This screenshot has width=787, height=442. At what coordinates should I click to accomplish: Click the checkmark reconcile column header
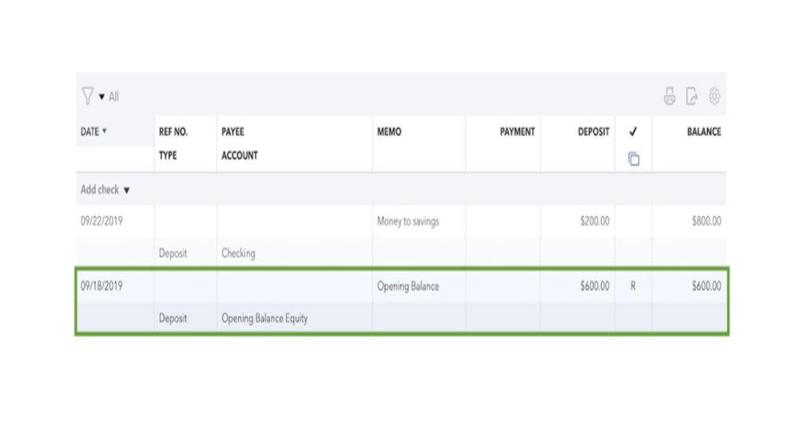[x=633, y=132]
